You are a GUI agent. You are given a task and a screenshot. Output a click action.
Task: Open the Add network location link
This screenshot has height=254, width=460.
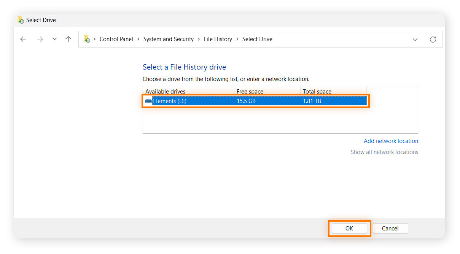391,141
